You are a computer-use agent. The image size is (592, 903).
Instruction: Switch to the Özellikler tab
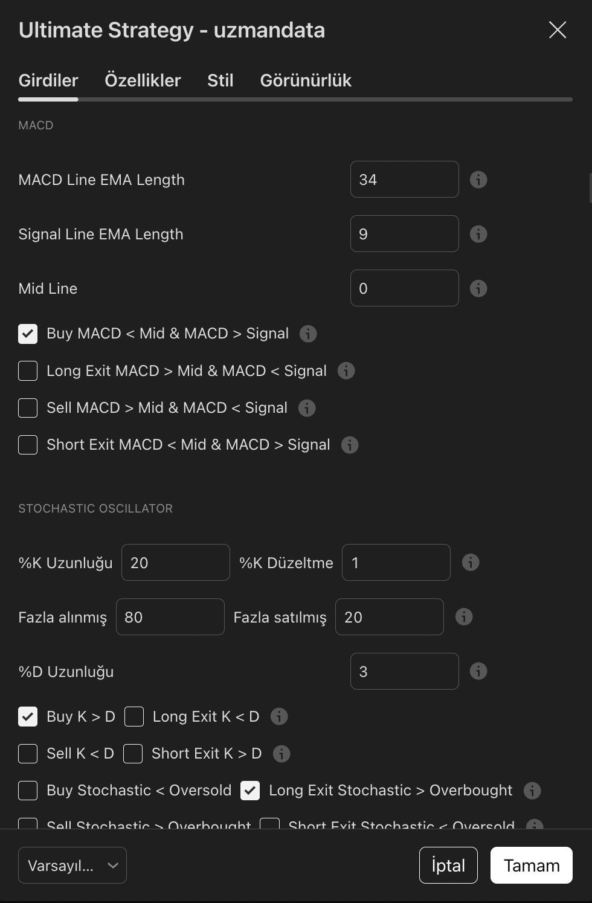point(143,80)
